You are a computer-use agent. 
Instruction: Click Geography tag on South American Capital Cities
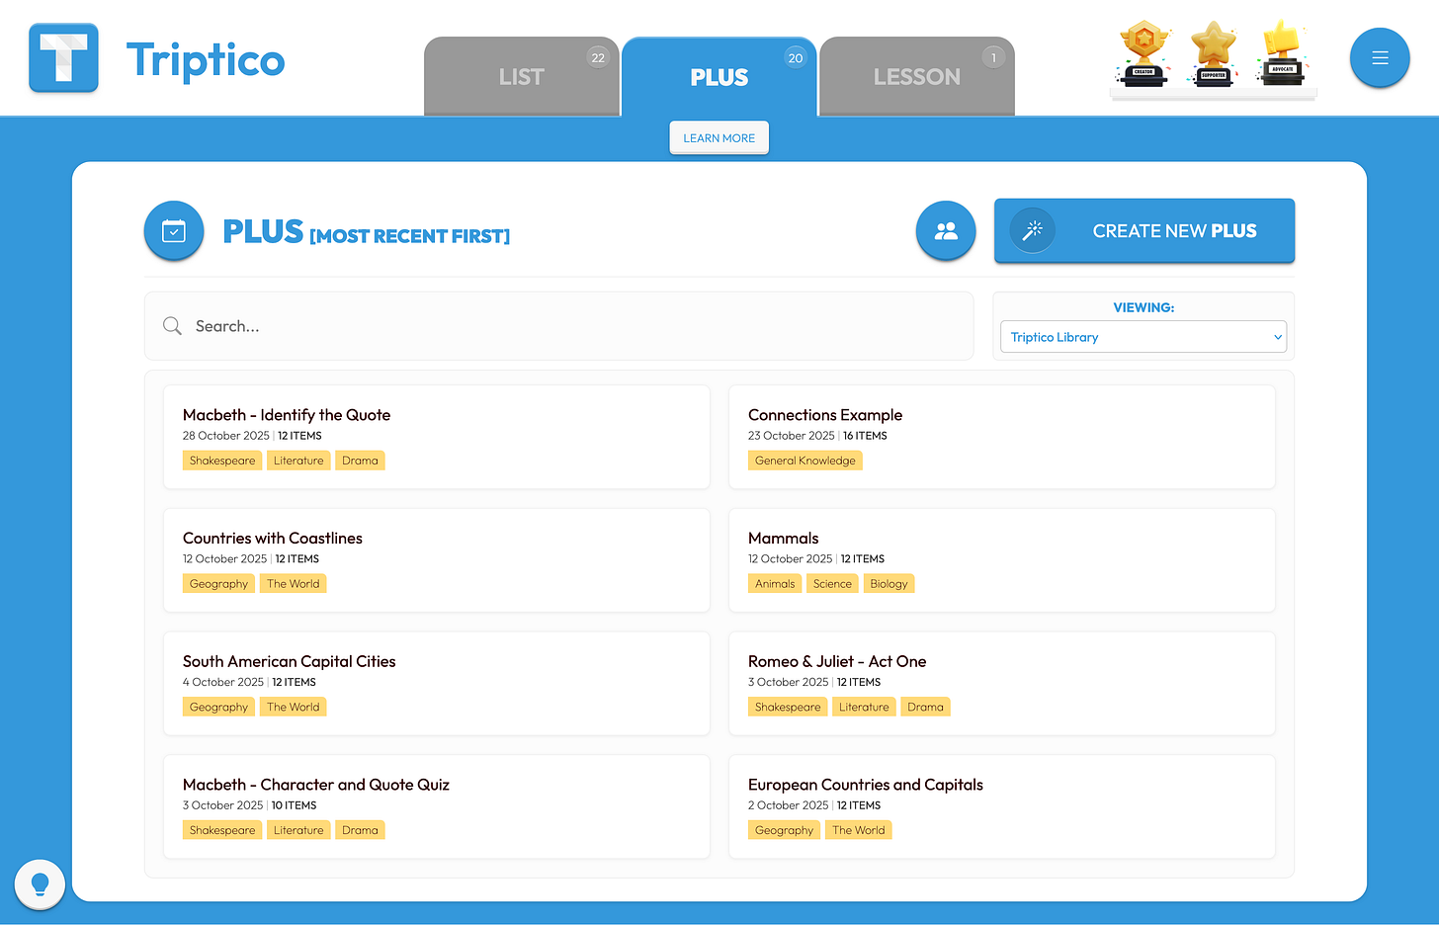click(x=219, y=708)
